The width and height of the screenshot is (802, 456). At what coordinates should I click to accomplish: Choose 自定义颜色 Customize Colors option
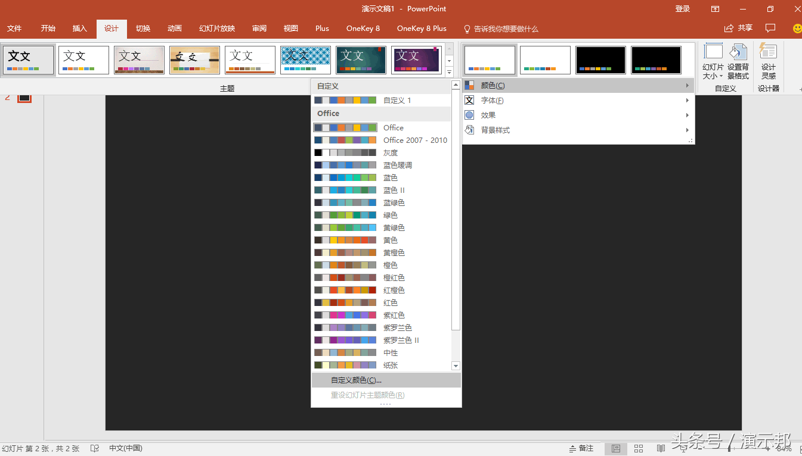click(386, 380)
